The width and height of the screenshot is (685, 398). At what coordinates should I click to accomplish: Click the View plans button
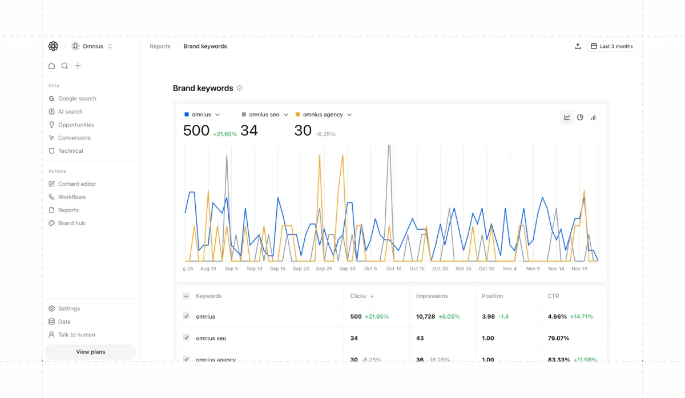91,352
